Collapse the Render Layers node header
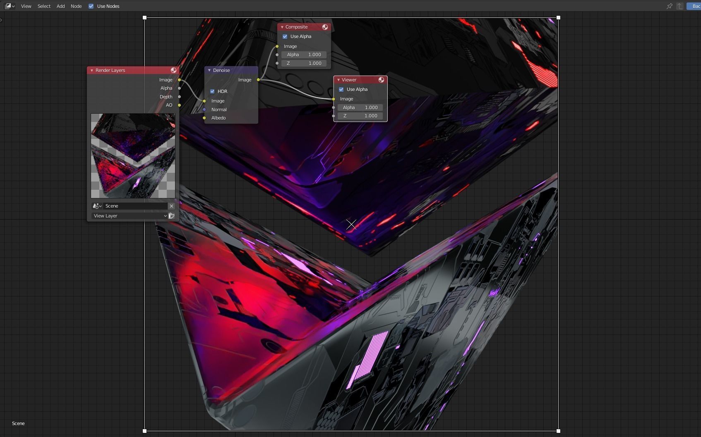The height and width of the screenshot is (437, 701). (x=91, y=70)
